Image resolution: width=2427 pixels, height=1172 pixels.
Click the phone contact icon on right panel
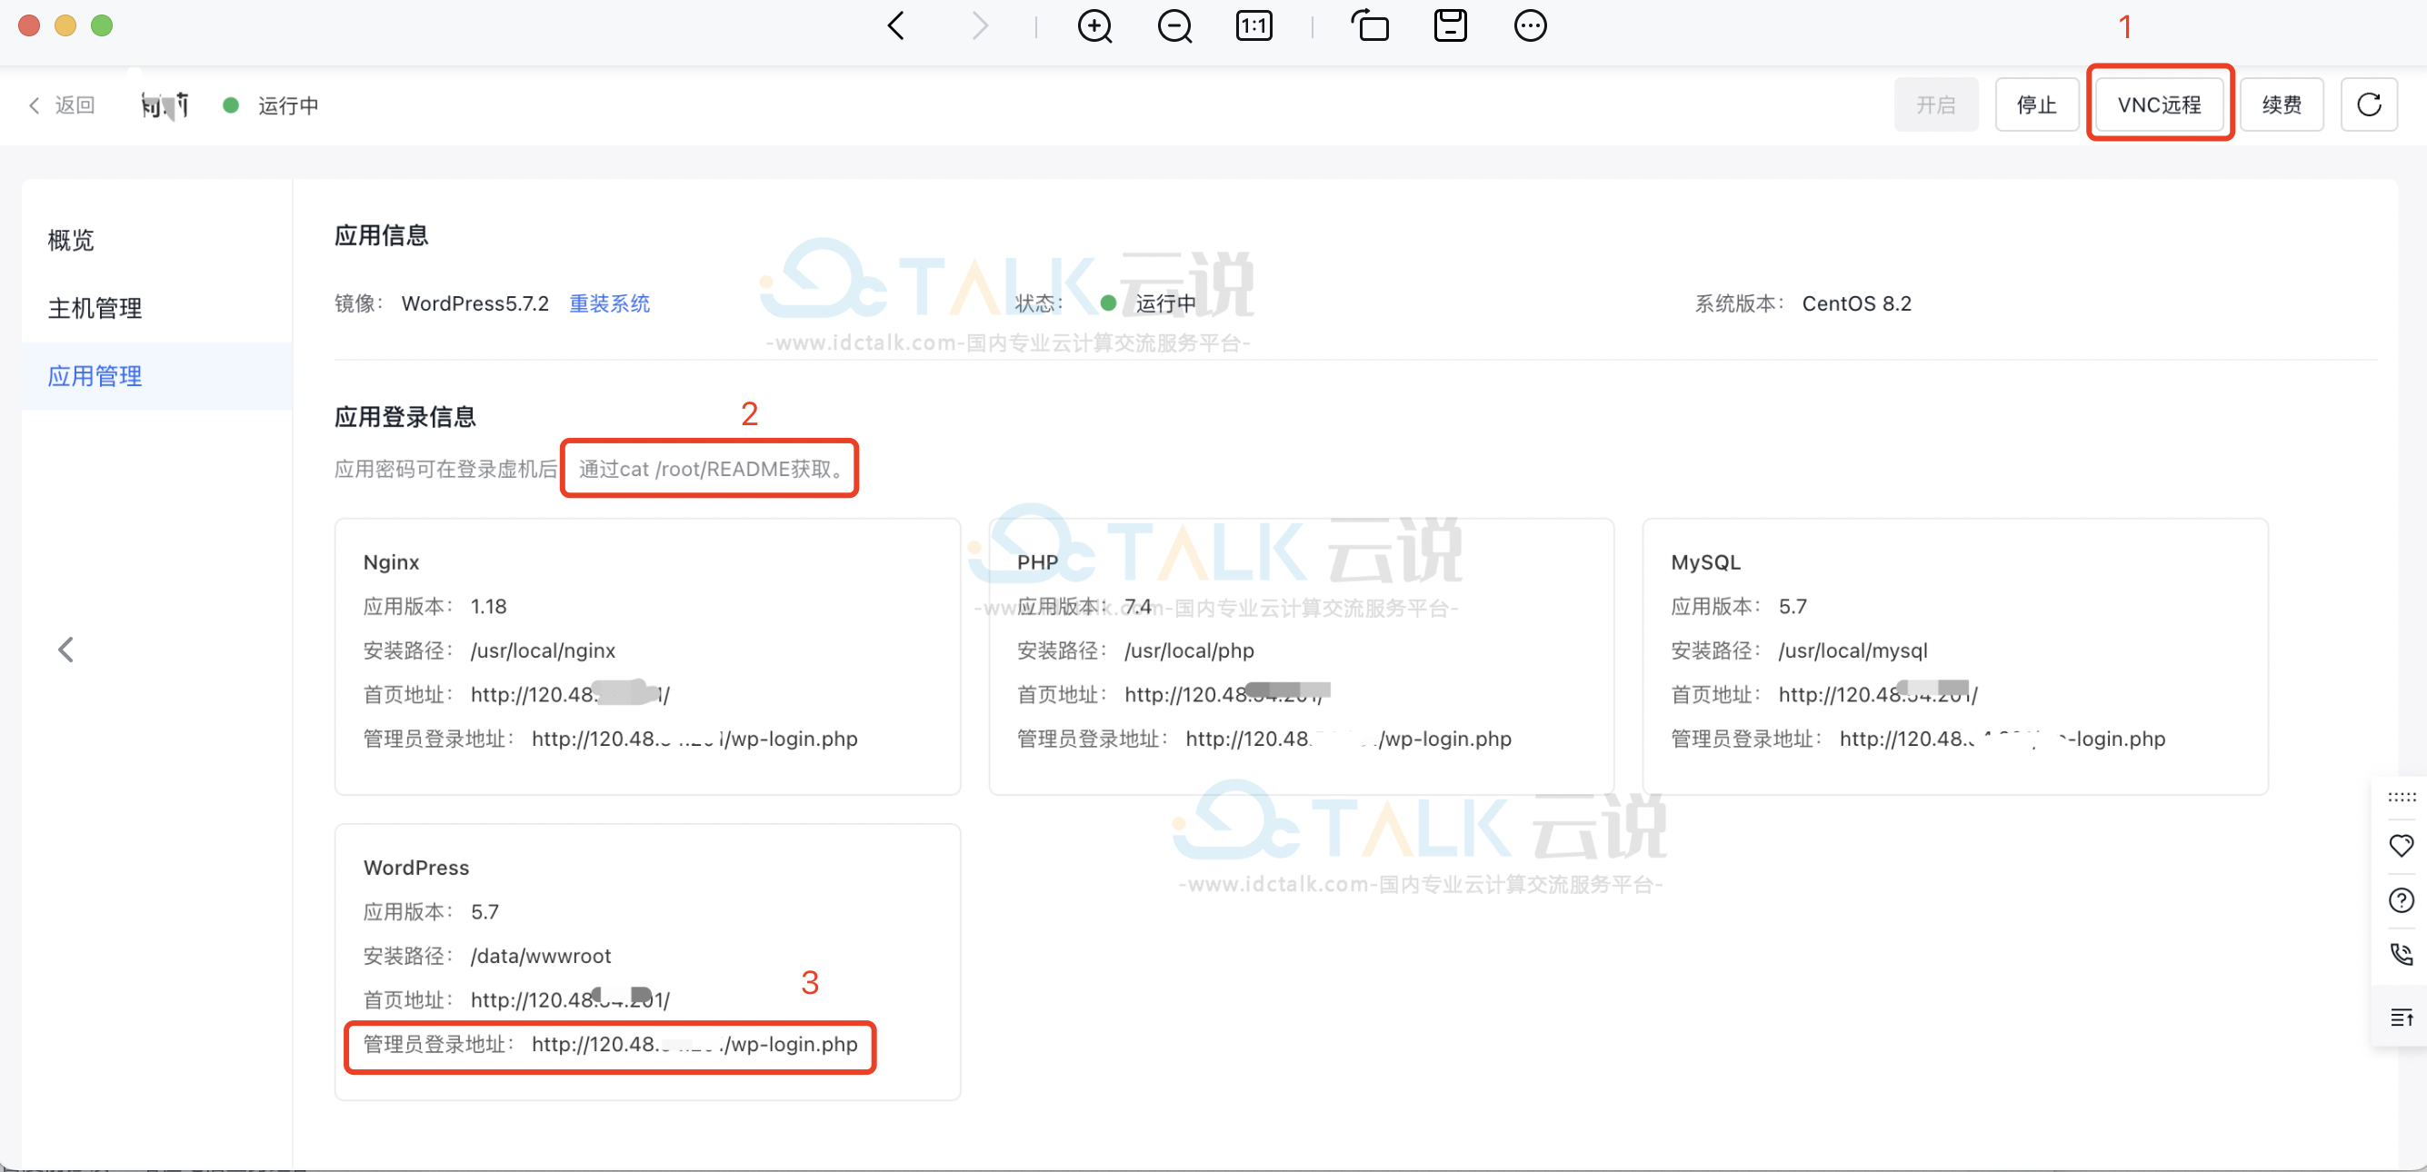pyautogui.click(x=2402, y=955)
